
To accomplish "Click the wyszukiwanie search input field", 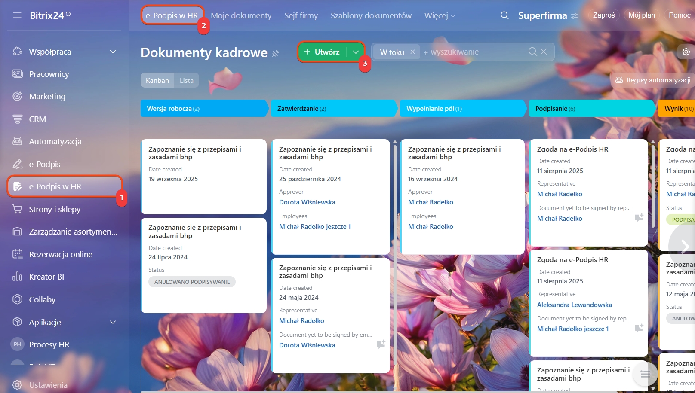I will click(473, 52).
